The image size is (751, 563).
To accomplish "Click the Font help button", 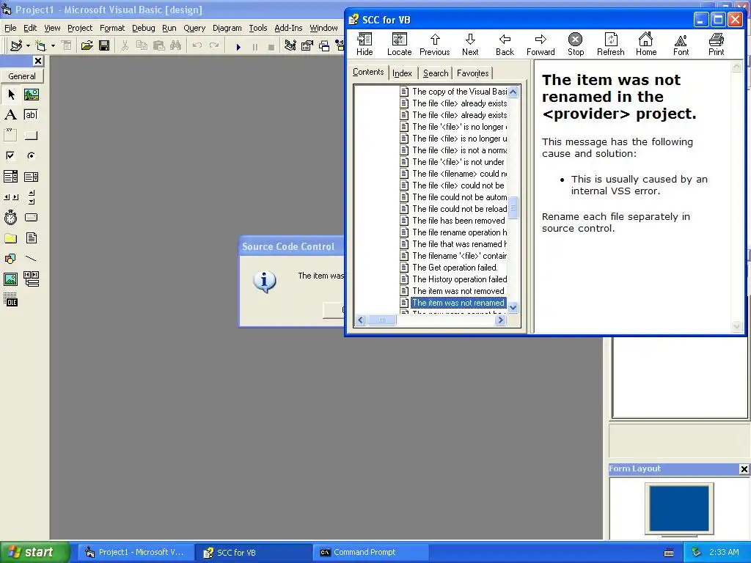I will [x=681, y=45].
